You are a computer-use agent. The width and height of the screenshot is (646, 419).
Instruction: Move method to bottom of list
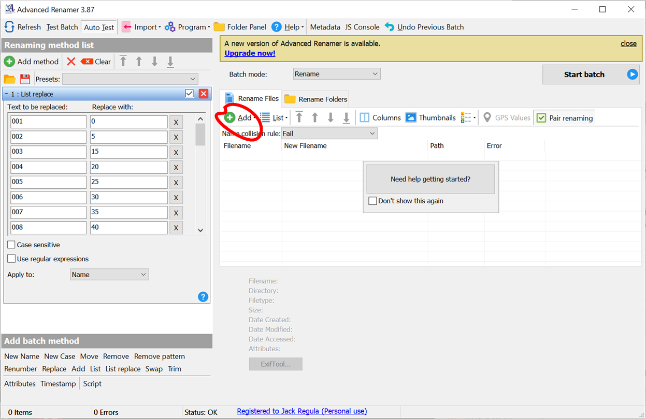tap(170, 62)
